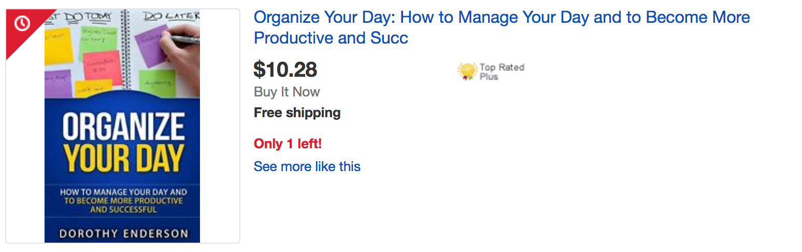Screen dimensions: 802x252
Task: Click the red clock badge icon
Action: (x=22, y=24)
